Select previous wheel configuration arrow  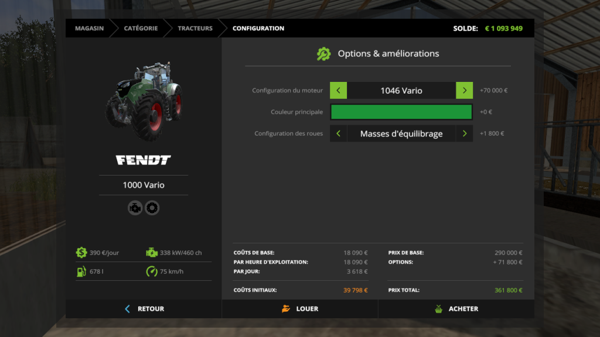338,134
